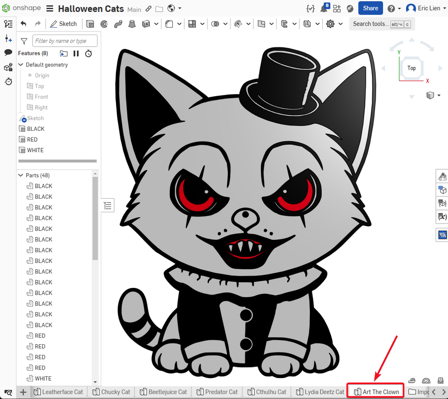Click the parts list scrollbar
Screen dimensions: 448x399
click(95, 218)
